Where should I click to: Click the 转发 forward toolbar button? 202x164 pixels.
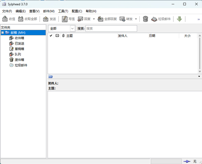(x=126, y=19)
